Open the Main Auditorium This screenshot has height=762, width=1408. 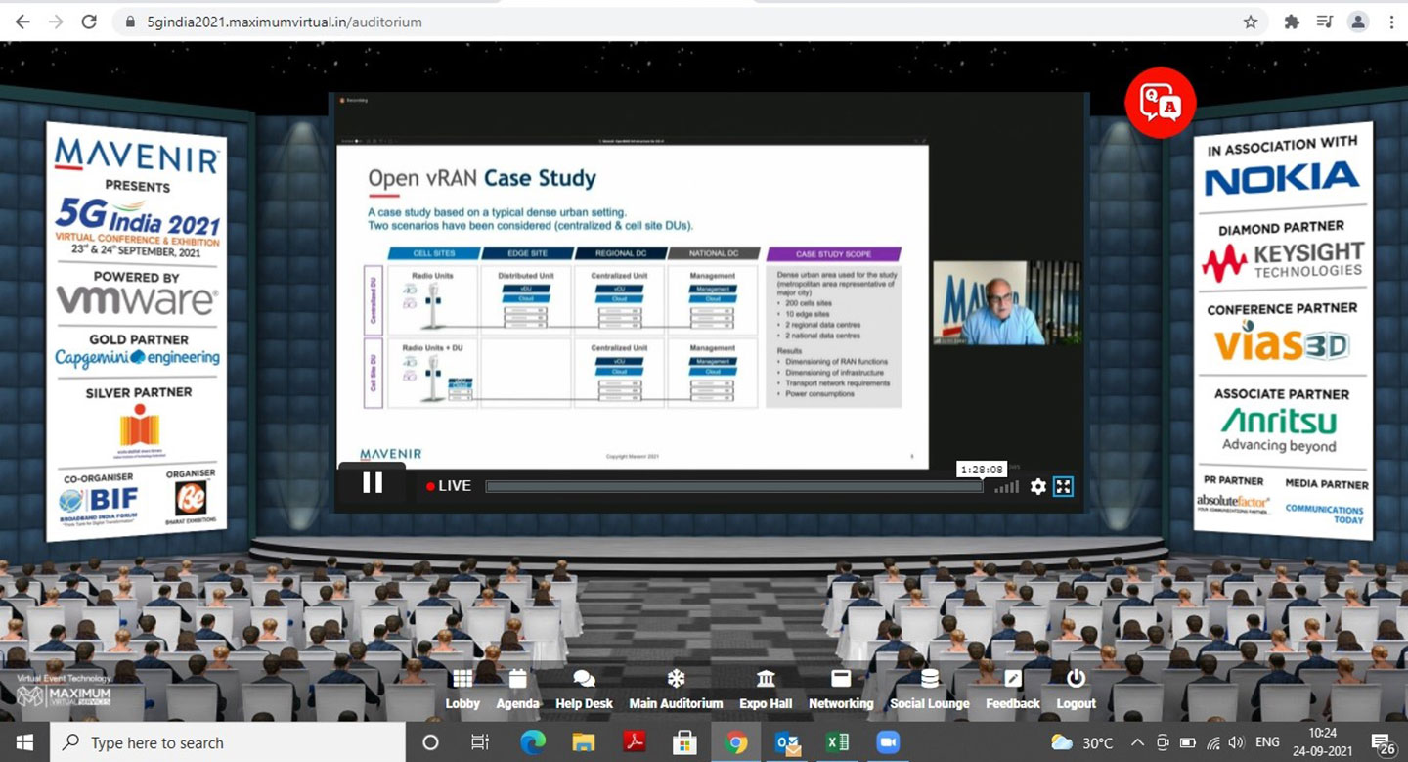(676, 690)
